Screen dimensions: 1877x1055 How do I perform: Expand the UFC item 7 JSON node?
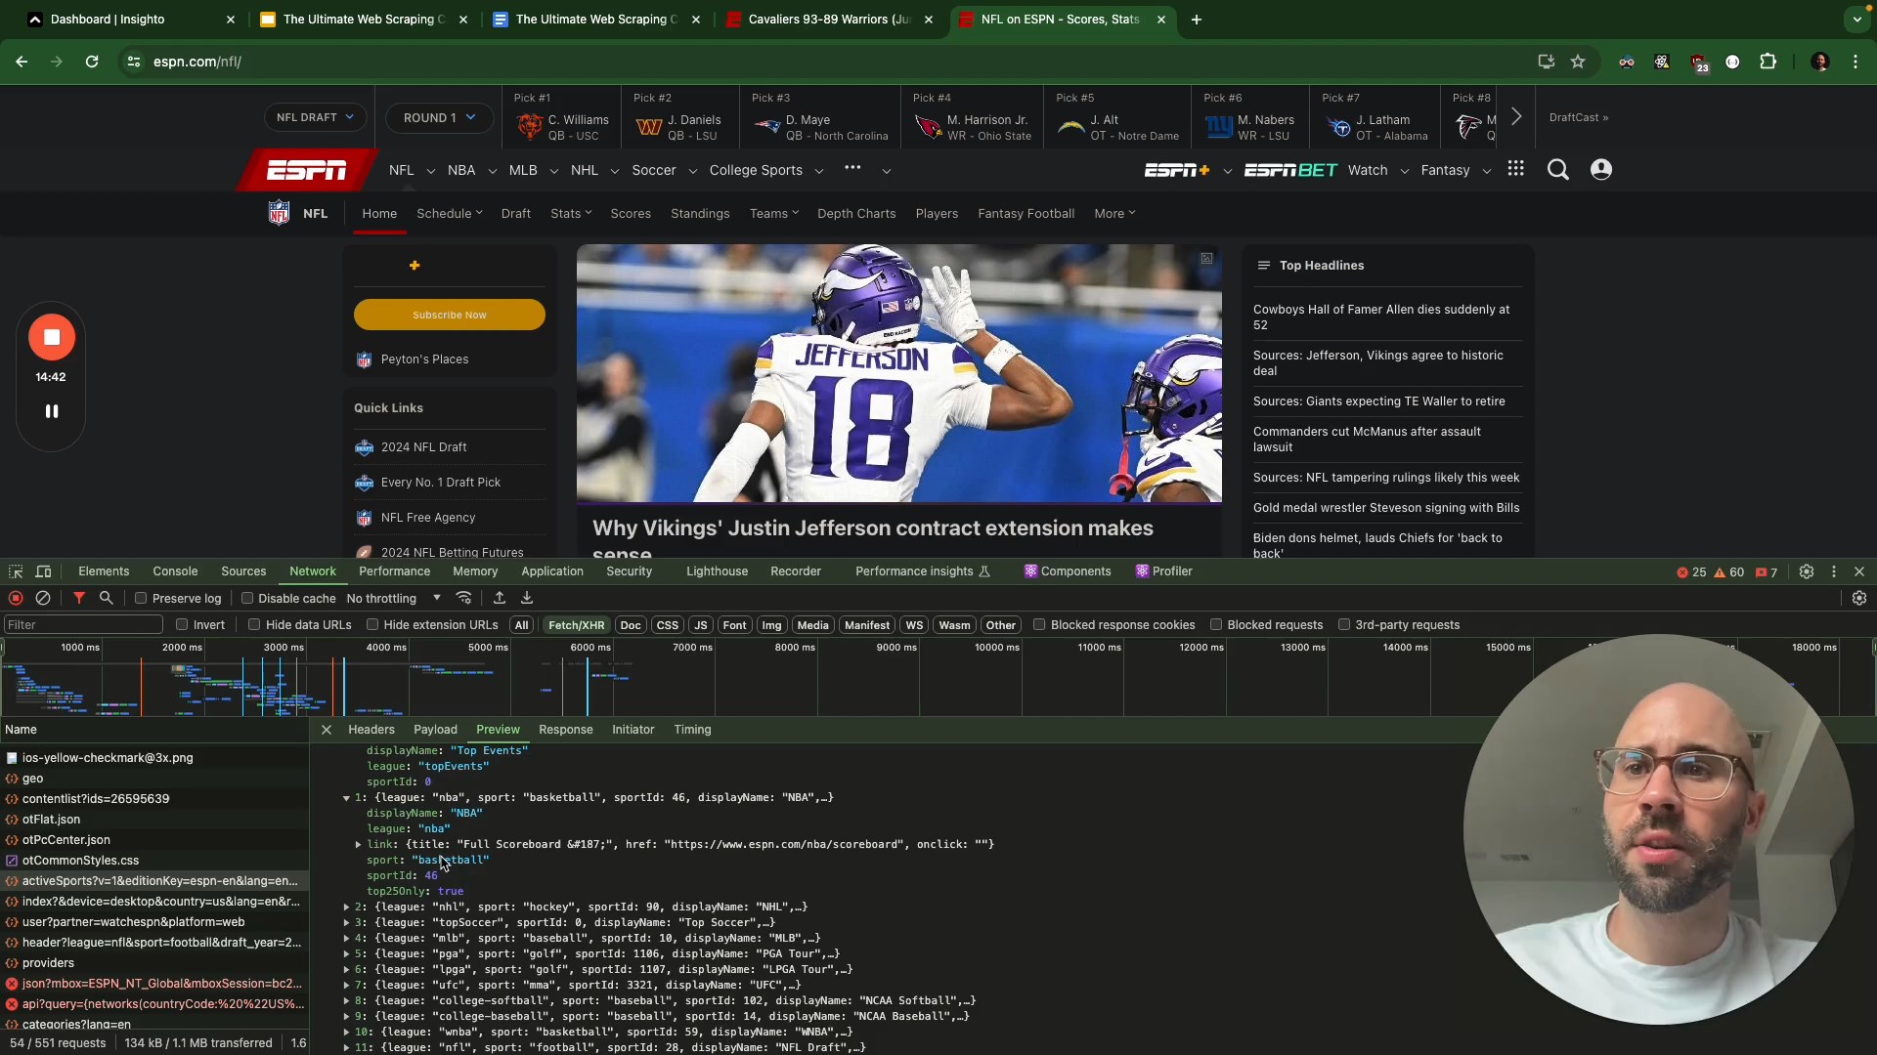point(346,986)
